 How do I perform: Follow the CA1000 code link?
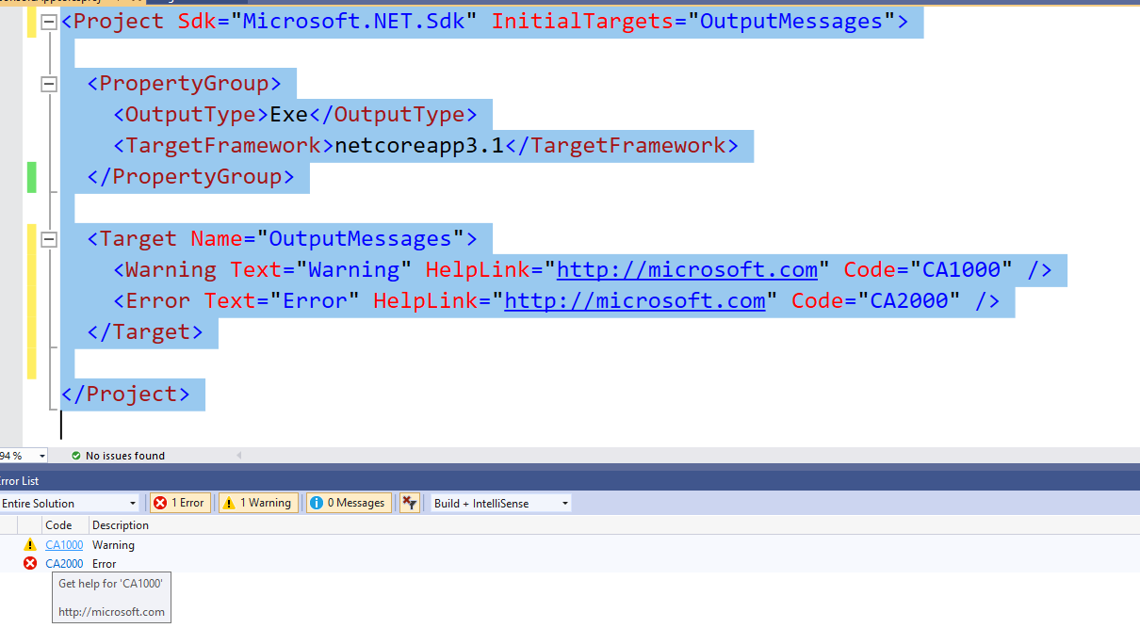pos(63,544)
